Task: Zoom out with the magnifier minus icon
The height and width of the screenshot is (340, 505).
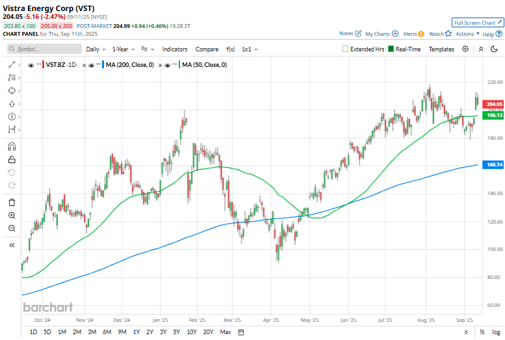Action: 12,228
